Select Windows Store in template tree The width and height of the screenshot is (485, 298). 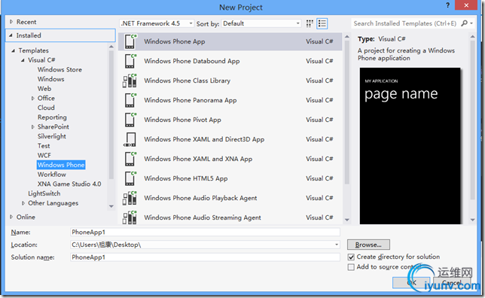pyautogui.click(x=59, y=69)
